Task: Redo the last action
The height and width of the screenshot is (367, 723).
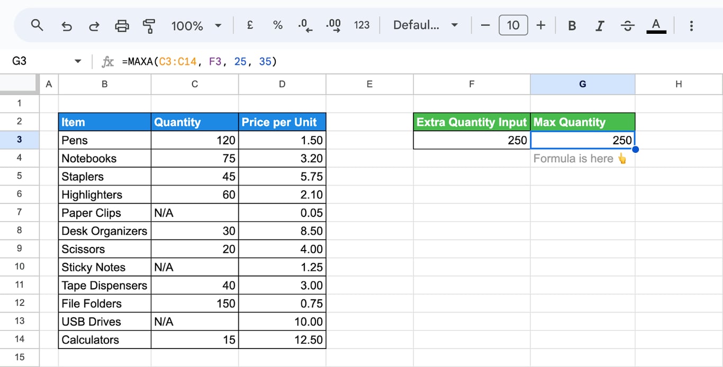Action: pyautogui.click(x=94, y=25)
